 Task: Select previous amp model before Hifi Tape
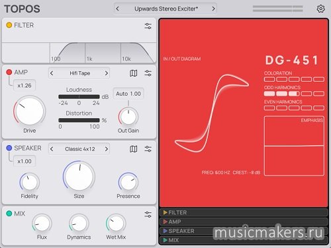coord(52,73)
